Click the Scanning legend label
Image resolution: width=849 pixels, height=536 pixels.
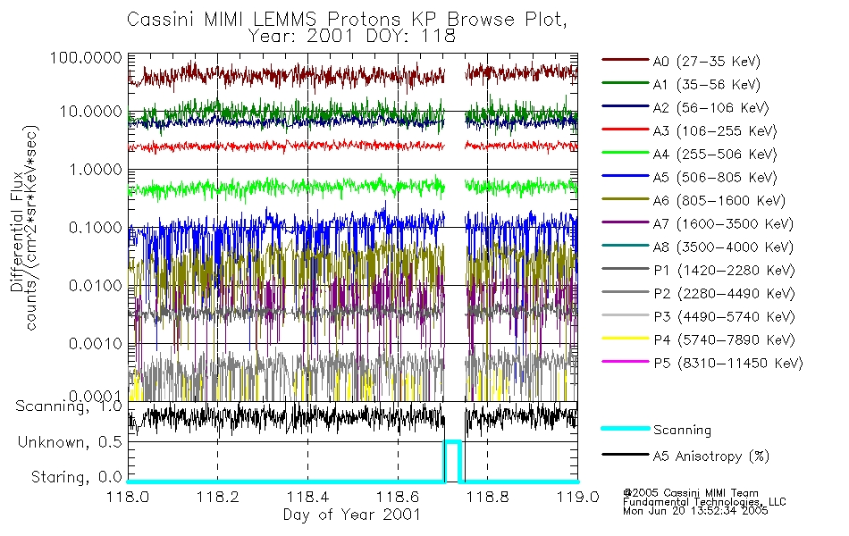(682, 431)
